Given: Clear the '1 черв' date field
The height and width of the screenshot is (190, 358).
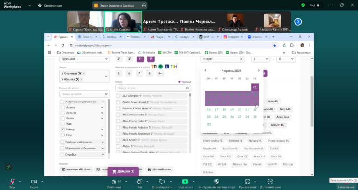Looking at the screenshot, I should [x=241, y=59].
